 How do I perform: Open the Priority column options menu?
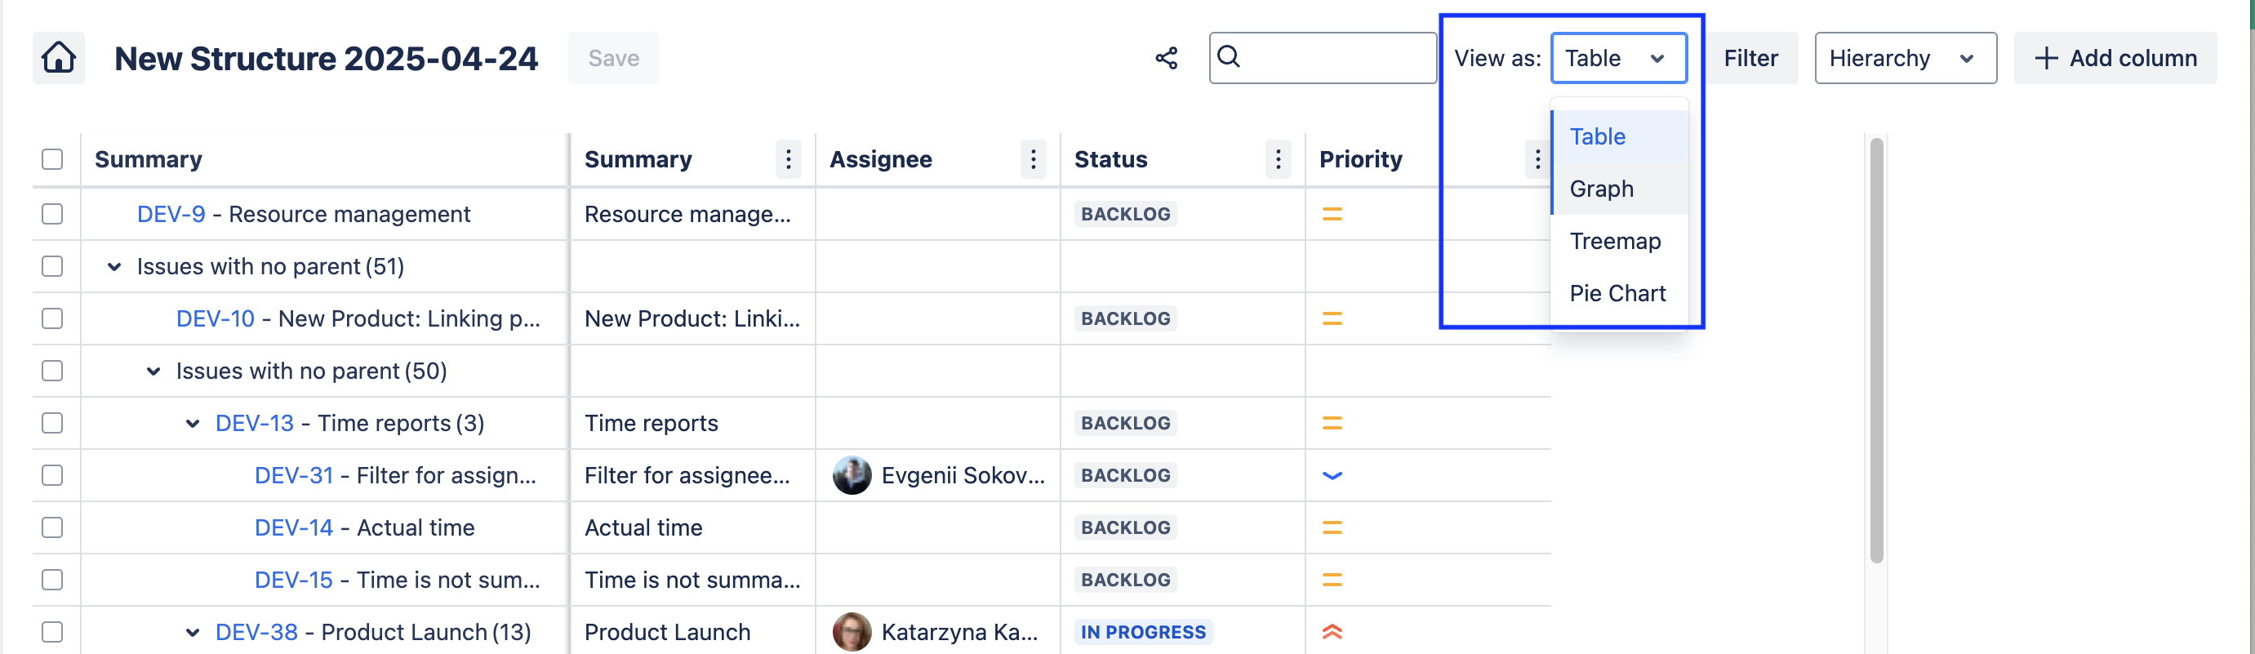click(1537, 159)
